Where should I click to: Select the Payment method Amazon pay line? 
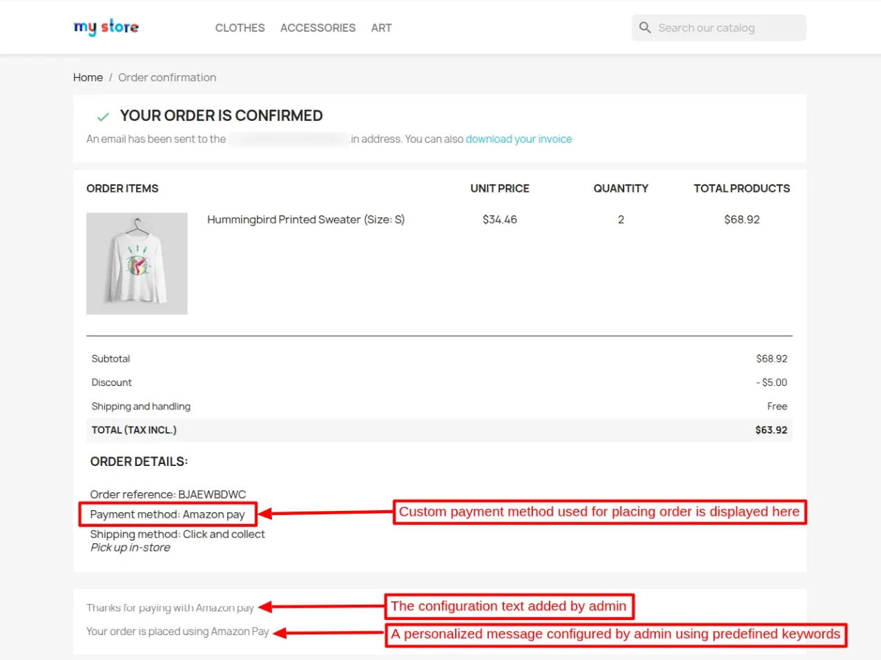pyautogui.click(x=167, y=514)
